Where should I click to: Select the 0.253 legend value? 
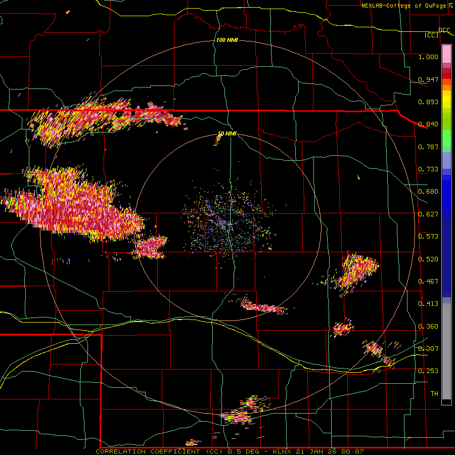(x=428, y=371)
